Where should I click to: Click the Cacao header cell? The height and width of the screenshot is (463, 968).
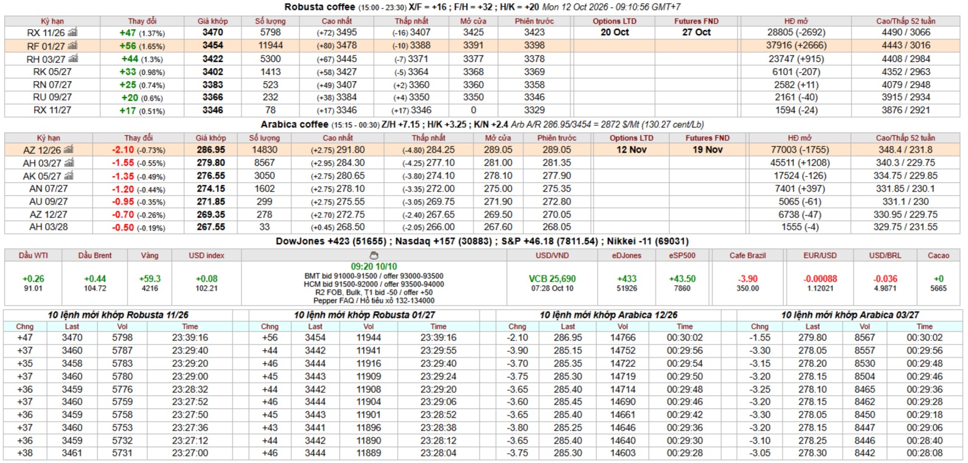pos(938,255)
